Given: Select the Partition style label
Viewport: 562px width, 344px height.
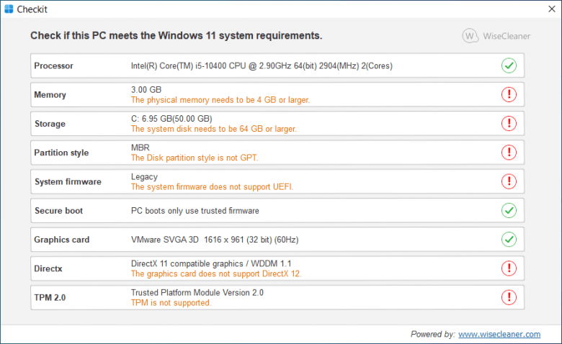Looking at the screenshot, I should [x=61, y=153].
